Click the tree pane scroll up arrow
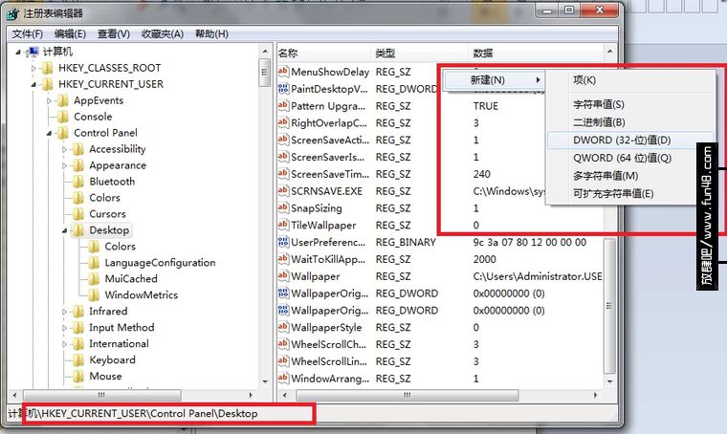 tap(265, 52)
